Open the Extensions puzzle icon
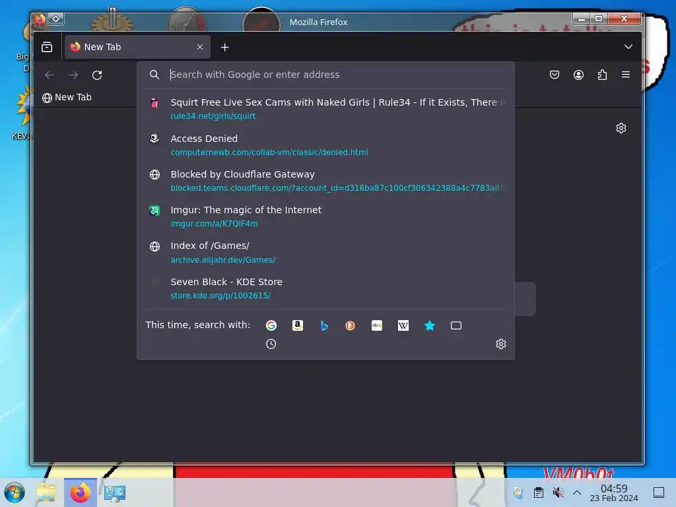This screenshot has height=507, width=676. (602, 75)
